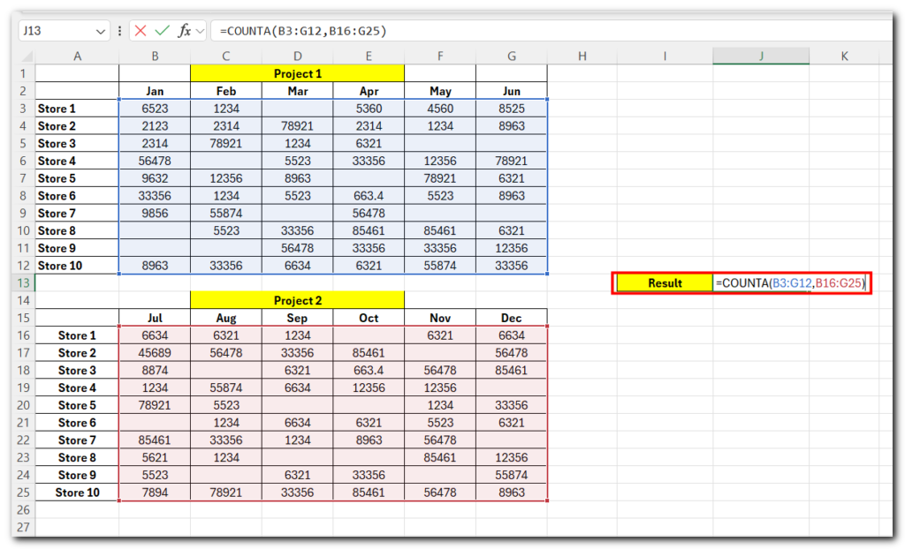Click Store 5 label in row 7
The image size is (905, 549).
[78, 178]
